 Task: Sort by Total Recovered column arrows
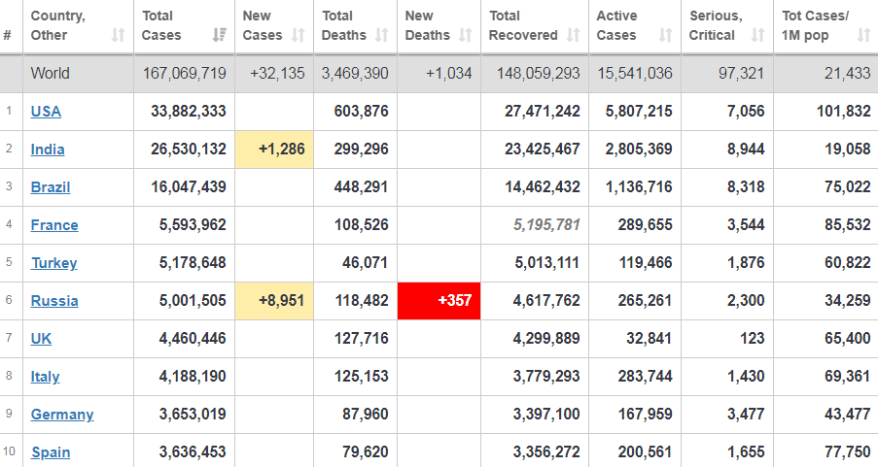tap(573, 35)
